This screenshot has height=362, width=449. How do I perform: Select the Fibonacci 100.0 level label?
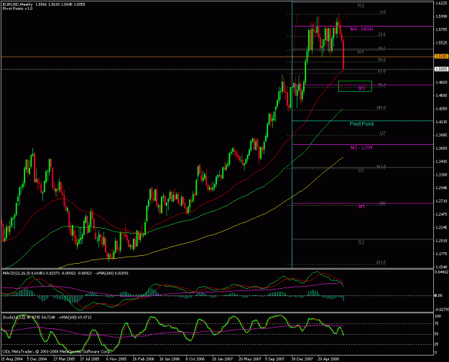tap(381, 108)
